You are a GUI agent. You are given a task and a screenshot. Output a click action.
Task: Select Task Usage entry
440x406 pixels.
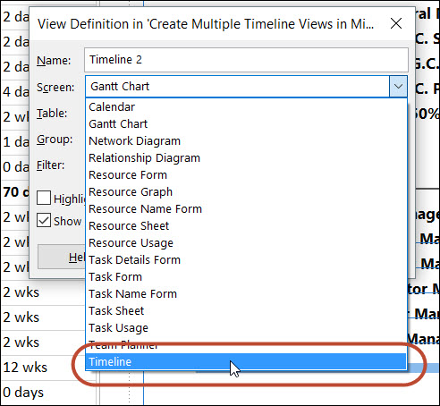pyautogui.click(x=246, y=328)
